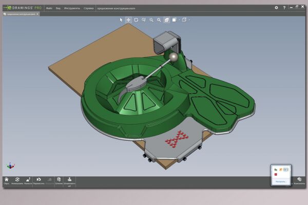Open the Инструменты menu
This screenshot has width=308, height=205.
click(x=72, y=8)
